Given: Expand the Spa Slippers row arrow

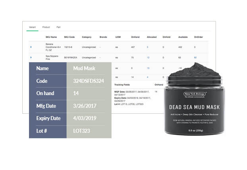Looking at the screenshot, I should click(x=31, y=57).
